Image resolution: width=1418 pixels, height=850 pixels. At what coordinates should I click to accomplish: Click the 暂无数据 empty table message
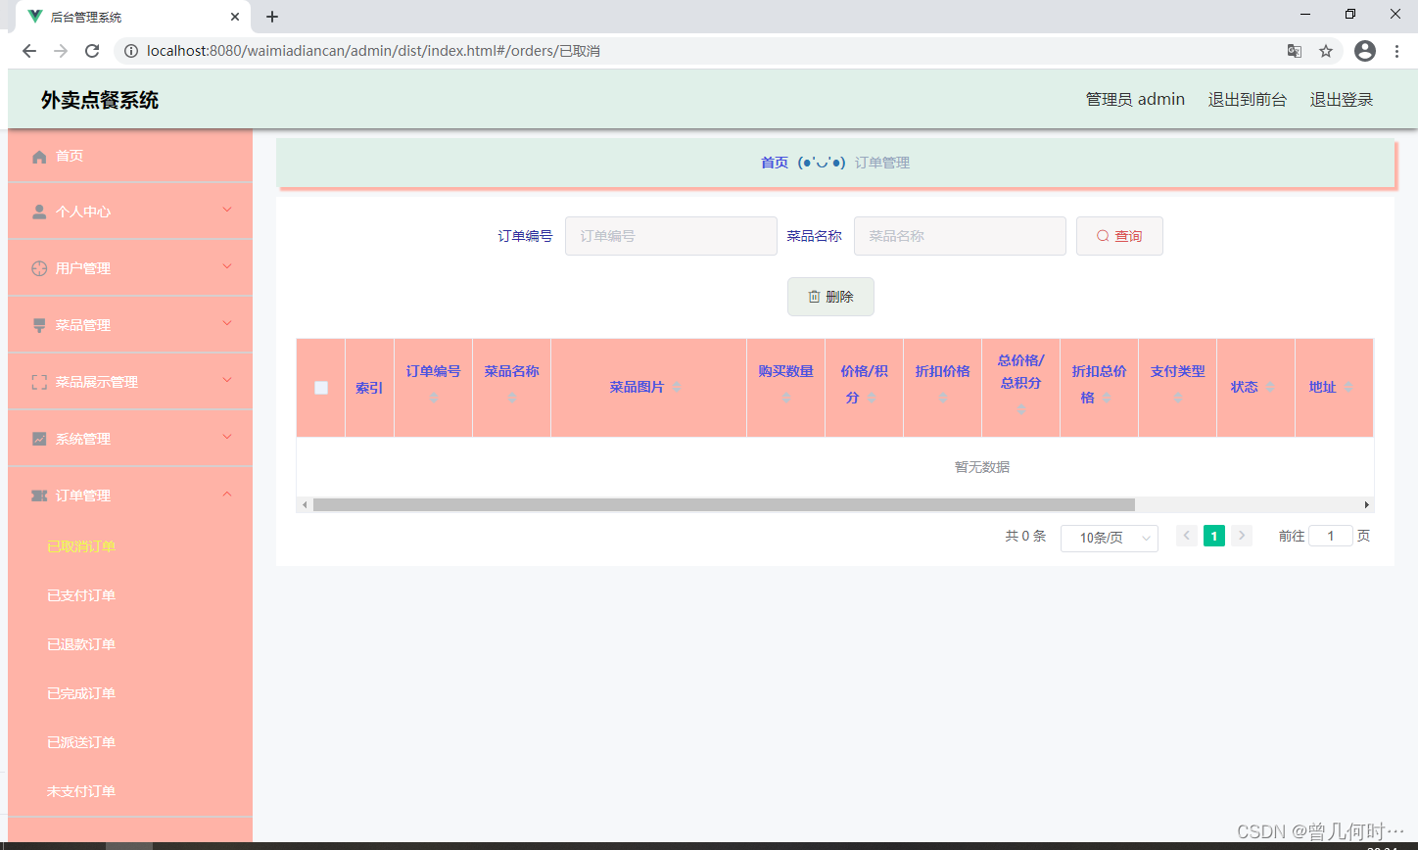tap(982, 467)
